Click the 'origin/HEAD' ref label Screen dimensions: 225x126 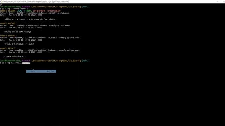(53, 11)
